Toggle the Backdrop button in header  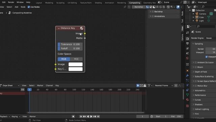(x=139, y=7)
